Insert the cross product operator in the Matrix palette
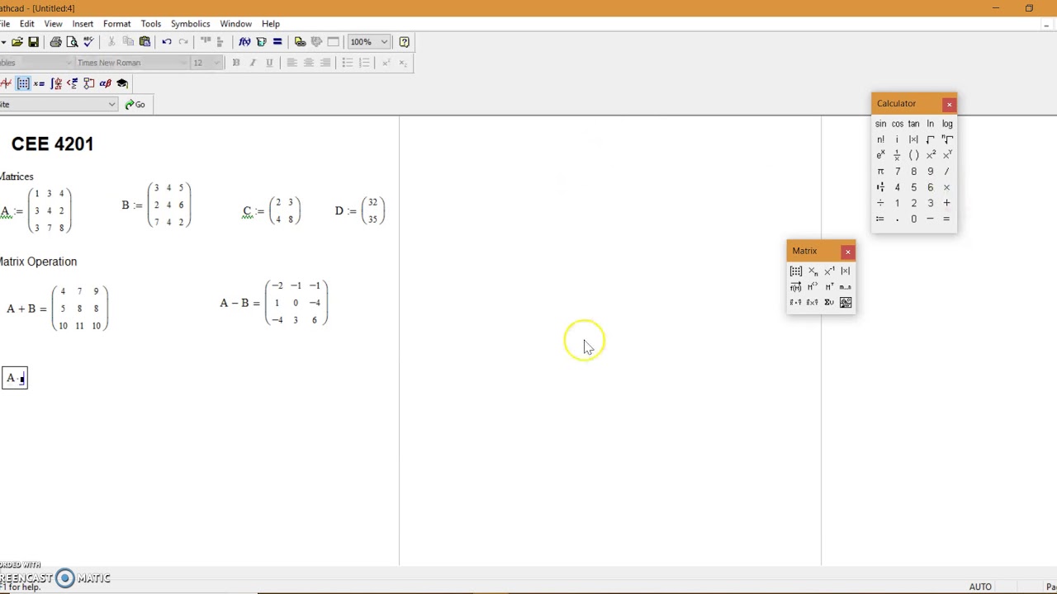The height and width of the screenshot is (594, 1057). click(x=813, y=303)
